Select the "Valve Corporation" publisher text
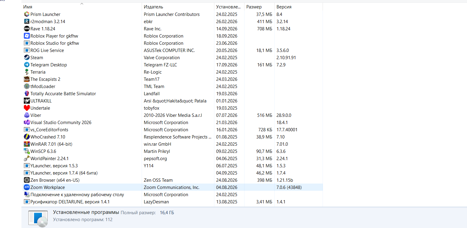 tap(162, 57)
